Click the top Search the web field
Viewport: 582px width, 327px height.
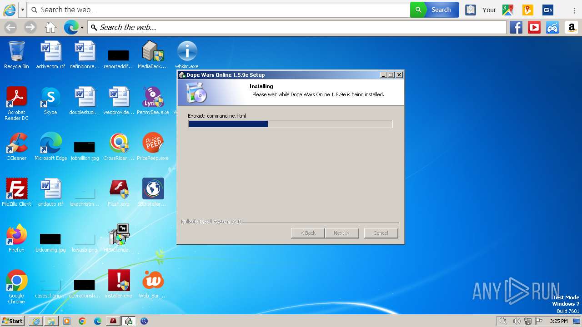(219, 10)
